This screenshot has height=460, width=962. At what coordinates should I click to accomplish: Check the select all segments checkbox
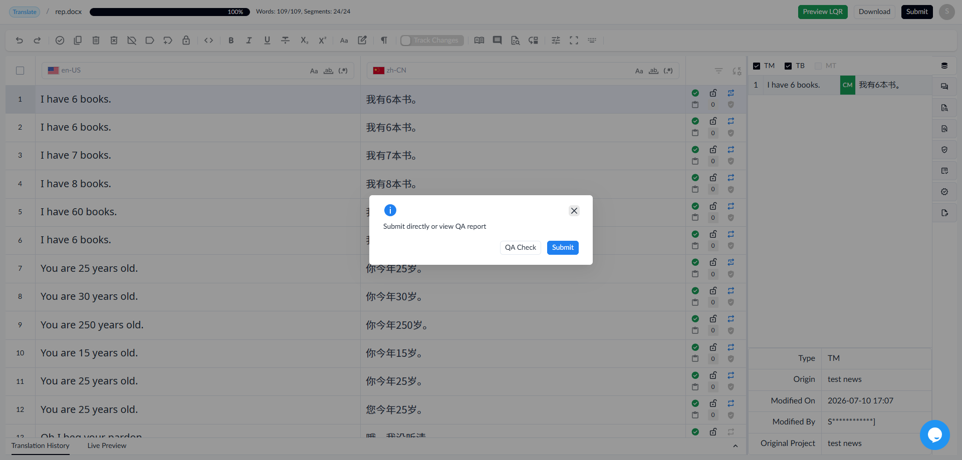(20, 71)
